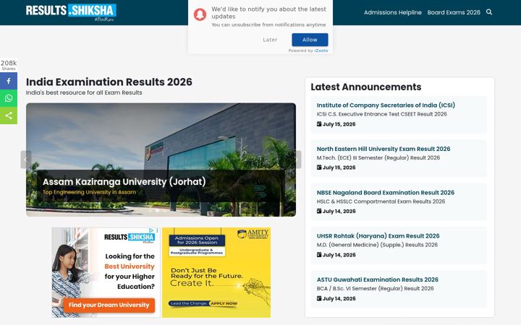Image resolution: width=521 pixels, height=325 pixels.
Task: Share via WhatsApp sidebar icon
Action: point(9,98)
